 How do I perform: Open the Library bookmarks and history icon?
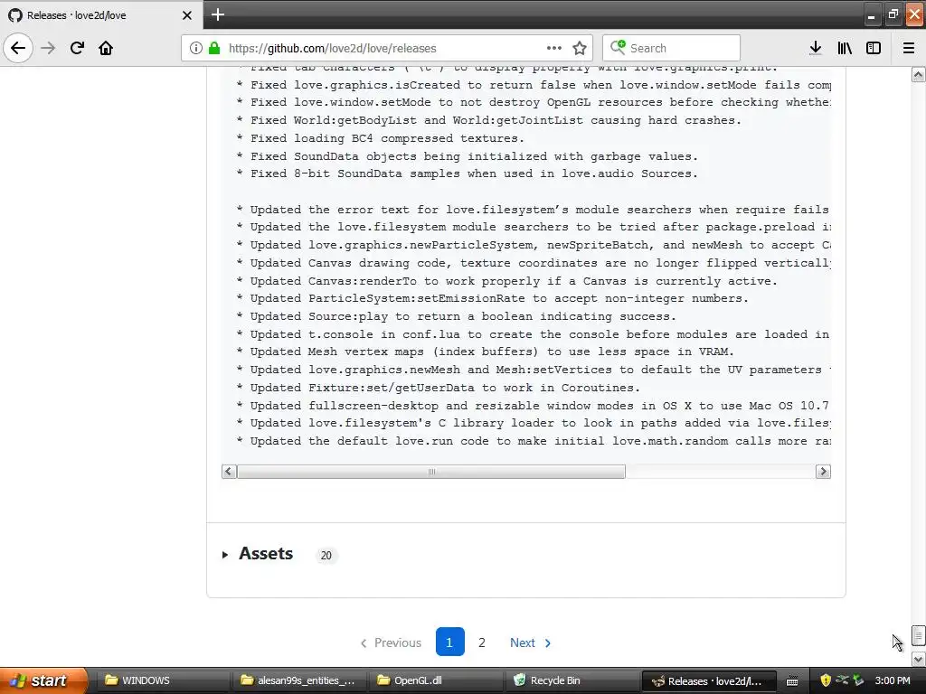[x=845, y=48]
